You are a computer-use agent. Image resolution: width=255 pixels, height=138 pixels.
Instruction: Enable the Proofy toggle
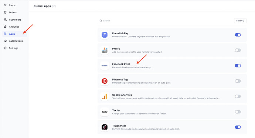[238, 50]
